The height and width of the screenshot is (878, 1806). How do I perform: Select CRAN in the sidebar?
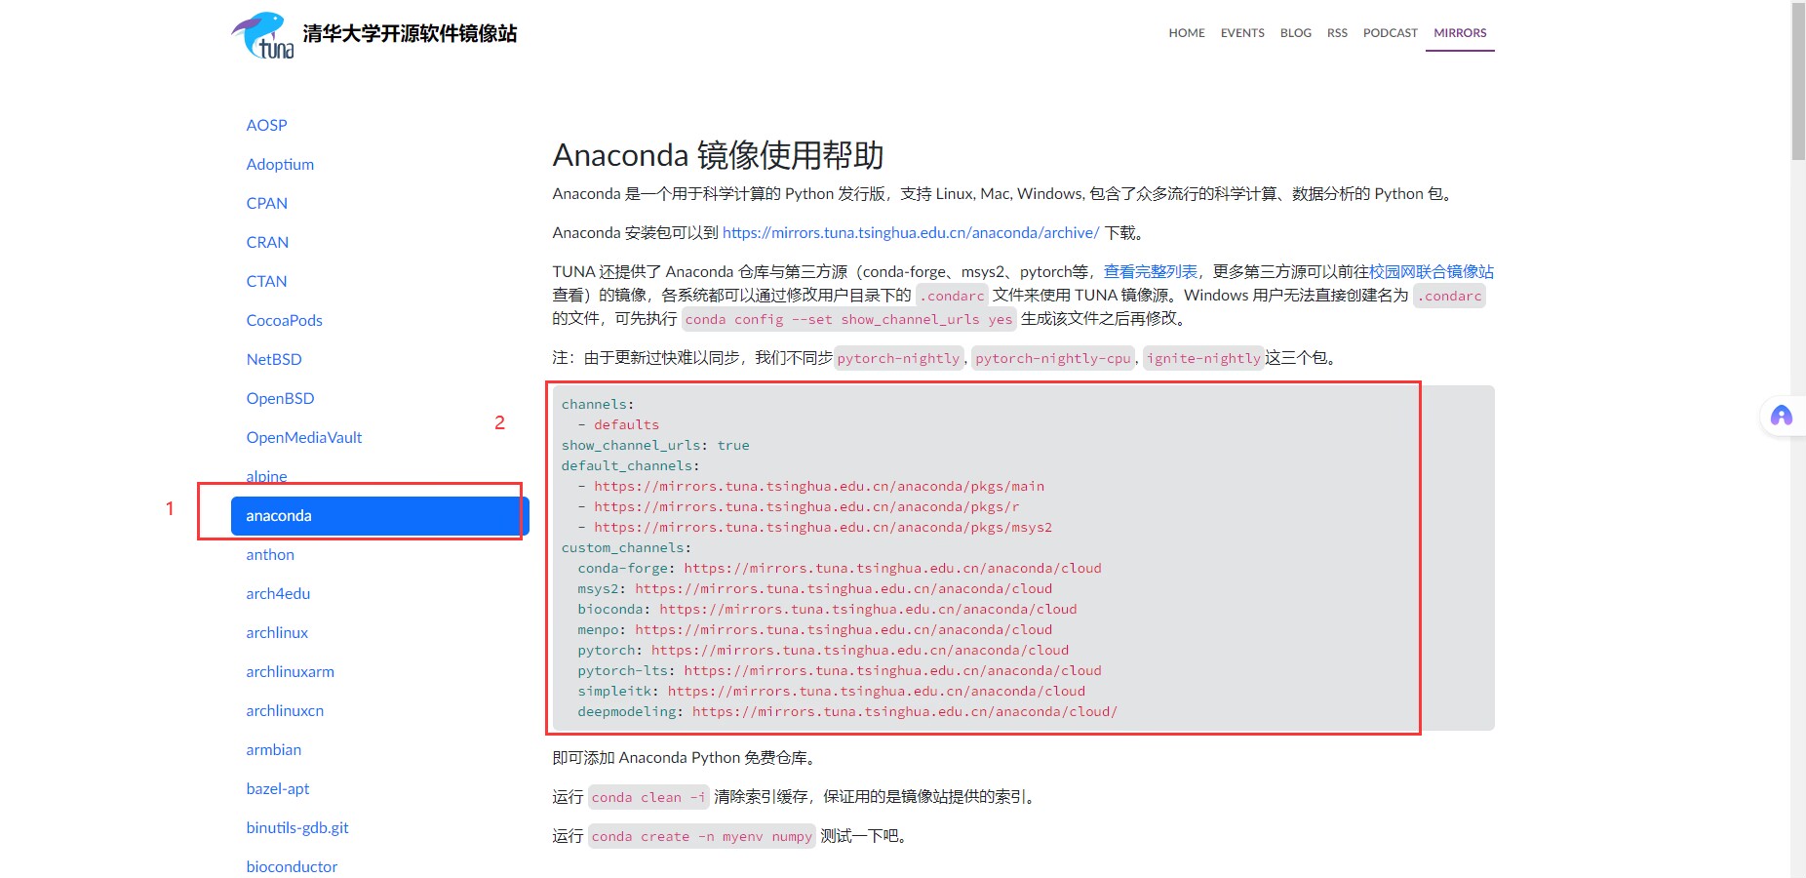coord(267,242)
